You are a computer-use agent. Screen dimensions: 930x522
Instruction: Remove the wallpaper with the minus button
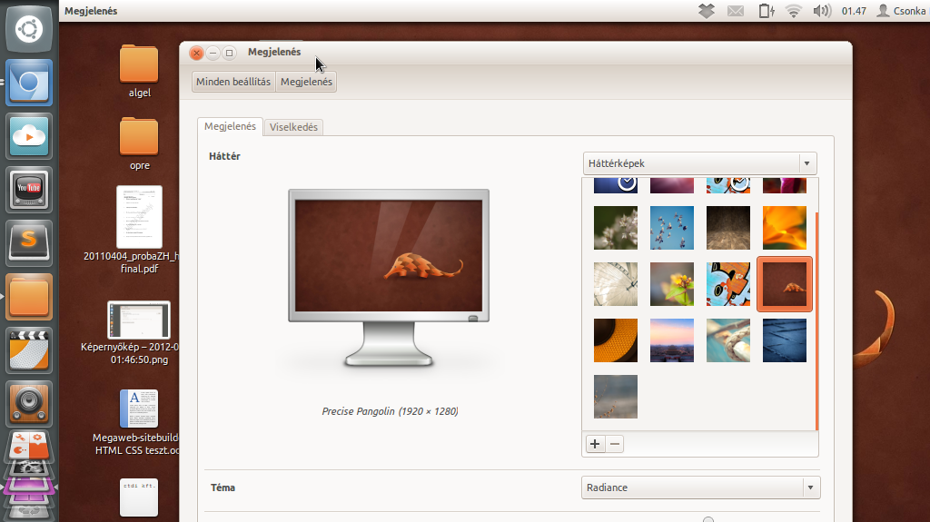[x=615, y=444]
